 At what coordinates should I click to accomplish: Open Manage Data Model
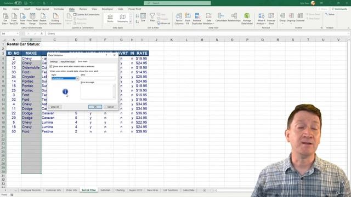[247, 19]
